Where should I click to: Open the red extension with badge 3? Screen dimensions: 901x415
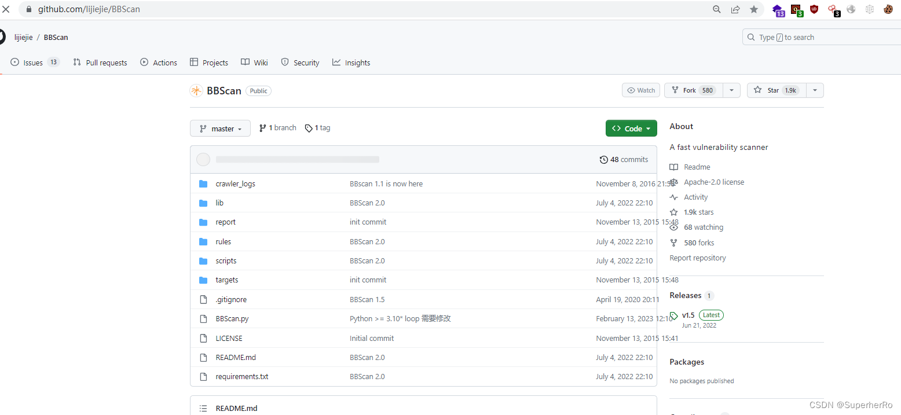click(833, 10)
